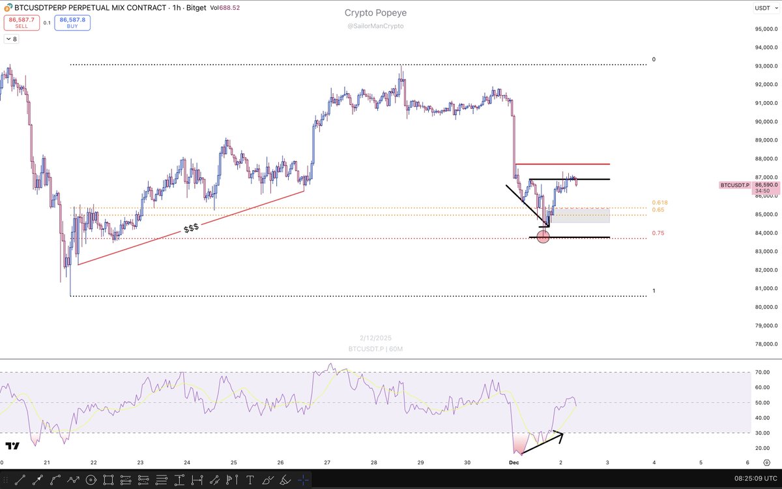The image size is (782, 489).
Task: Select the vertical price range measure tool
Action: point(179,481)
